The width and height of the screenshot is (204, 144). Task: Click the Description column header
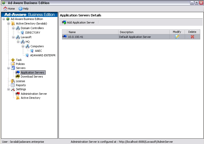coord(144,32)
